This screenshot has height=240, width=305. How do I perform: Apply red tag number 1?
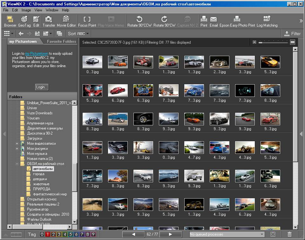[47, 235]
